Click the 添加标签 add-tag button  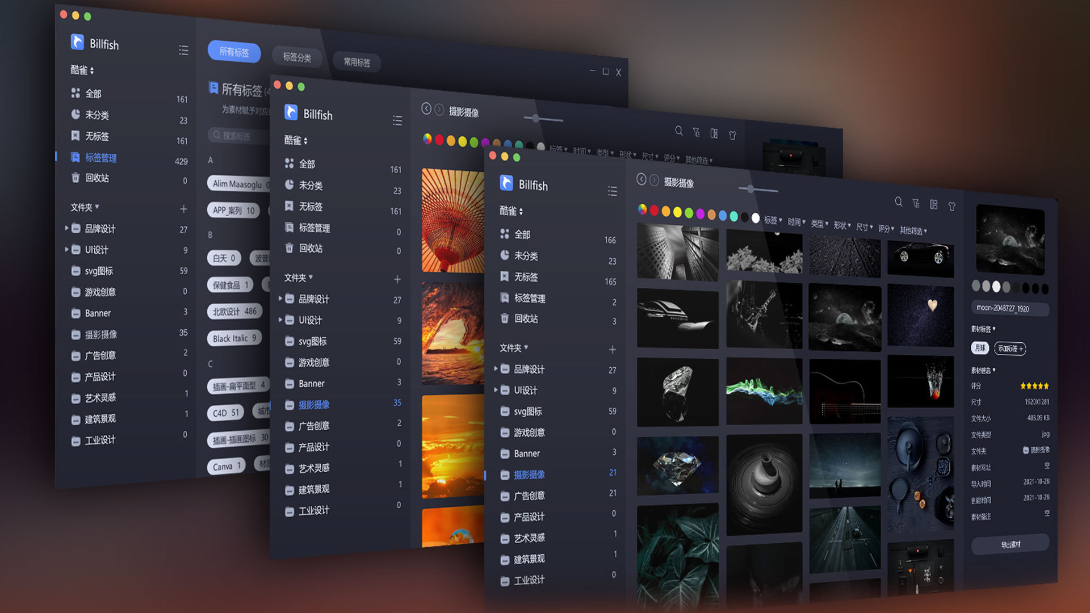1009,349
